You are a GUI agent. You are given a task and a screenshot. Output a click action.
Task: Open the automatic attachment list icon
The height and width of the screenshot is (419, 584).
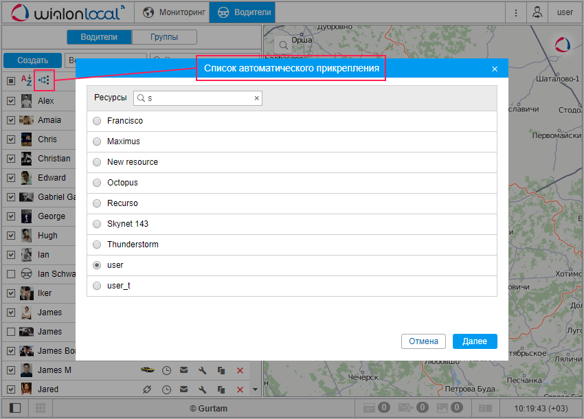pyautogui.click(x=44, y=80)
